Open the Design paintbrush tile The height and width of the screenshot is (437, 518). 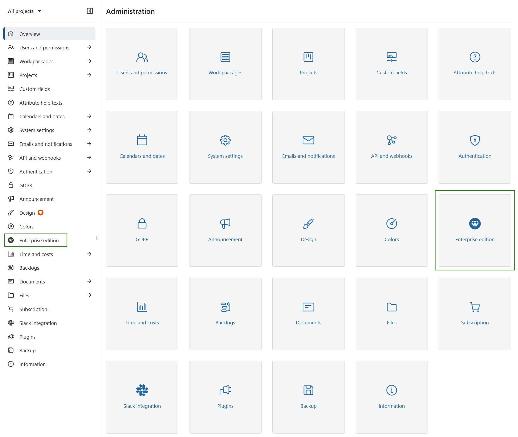[x=308, y=231]
